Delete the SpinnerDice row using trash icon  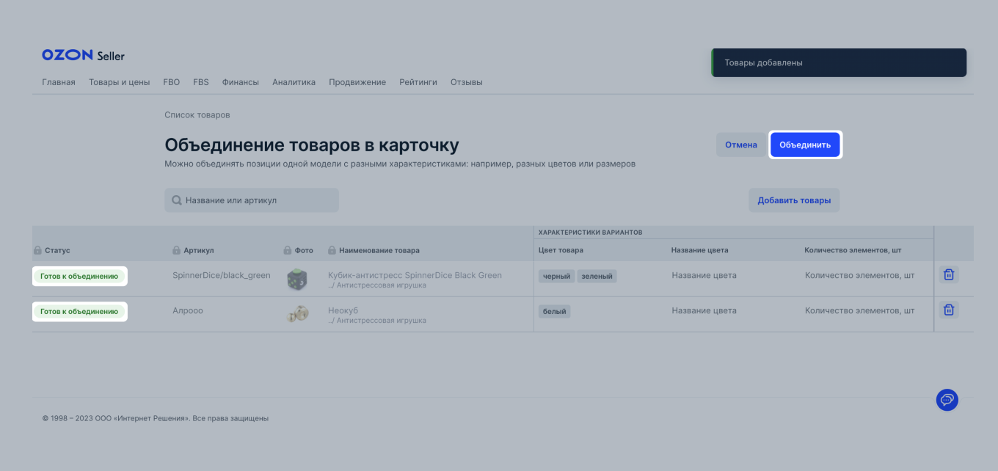tap(948, 274)
